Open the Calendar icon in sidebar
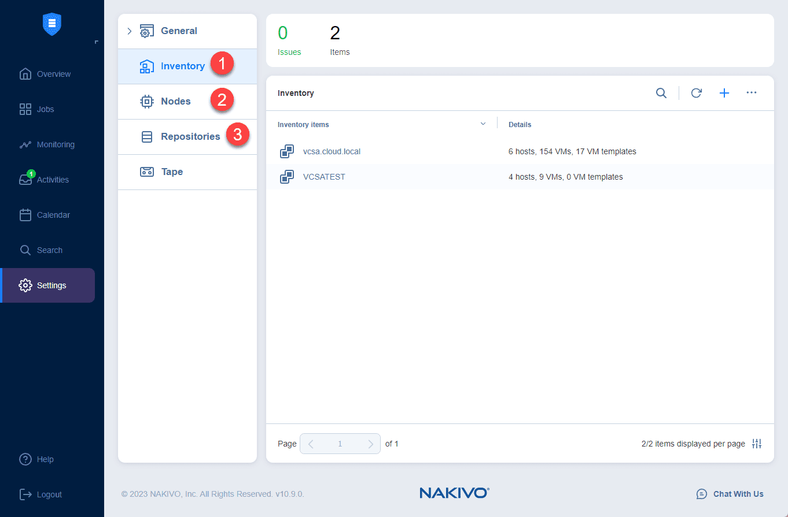This screenshot has width=788, height=517. click(25, 215)
